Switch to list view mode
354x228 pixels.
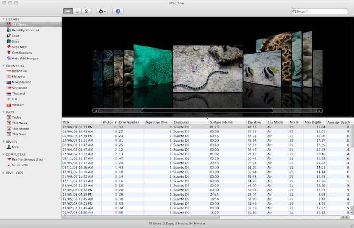click(x=77, y=11)
